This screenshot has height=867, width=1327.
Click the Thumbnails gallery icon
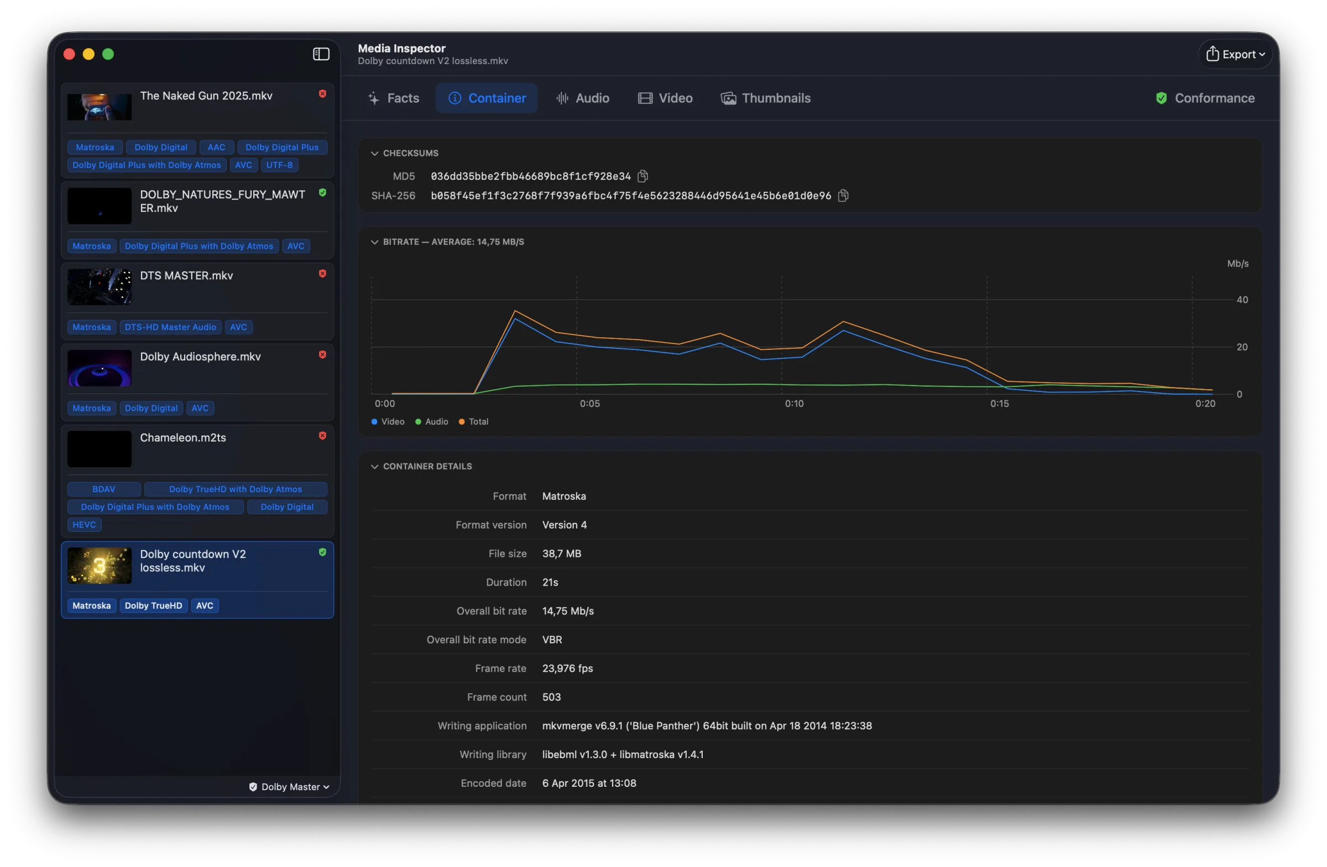pos(728,98)
